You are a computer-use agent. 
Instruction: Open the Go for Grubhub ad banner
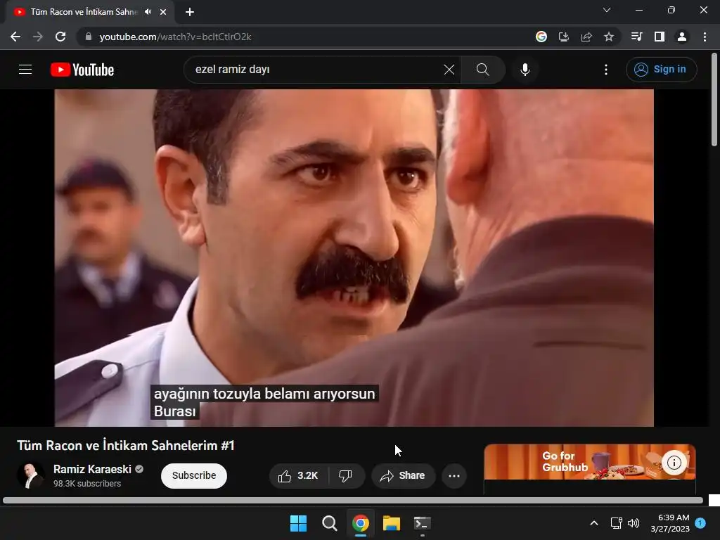[590, 462]
